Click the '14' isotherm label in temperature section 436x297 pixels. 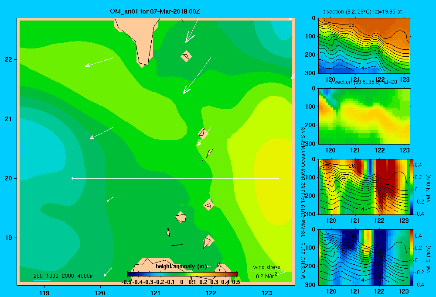tap(361, 68)
